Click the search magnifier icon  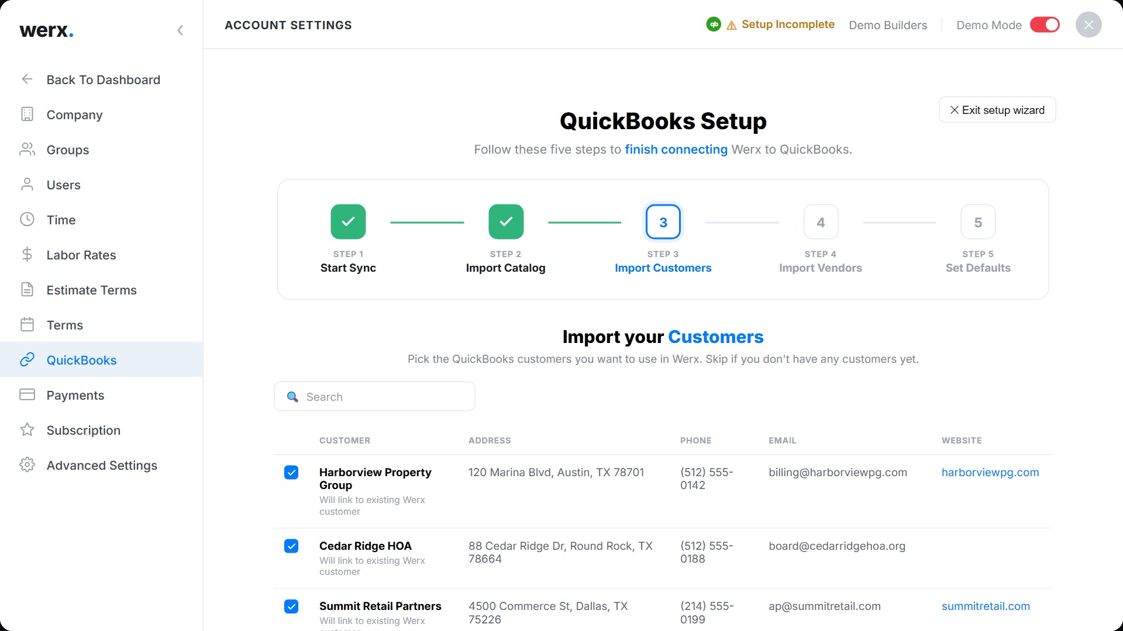(x=292, y=397)
